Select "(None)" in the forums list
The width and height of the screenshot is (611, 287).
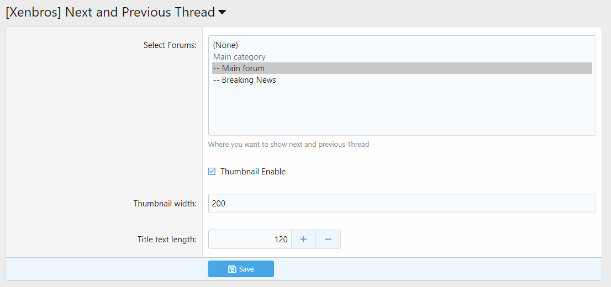click(x=225, y=45)
